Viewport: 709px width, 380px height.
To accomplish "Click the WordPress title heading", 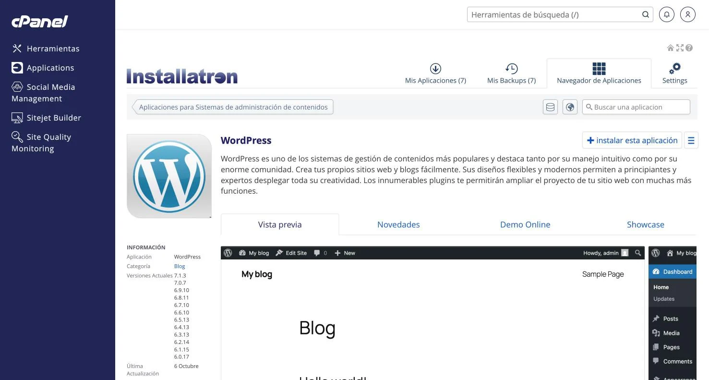I will coord(246,140).
